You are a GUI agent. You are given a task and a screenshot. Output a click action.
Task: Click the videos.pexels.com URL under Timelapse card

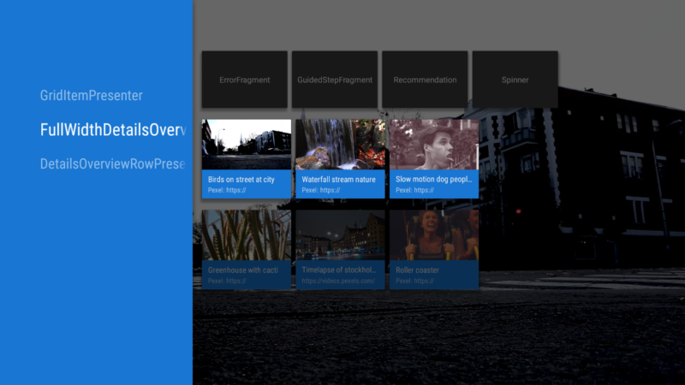(338, 281)
